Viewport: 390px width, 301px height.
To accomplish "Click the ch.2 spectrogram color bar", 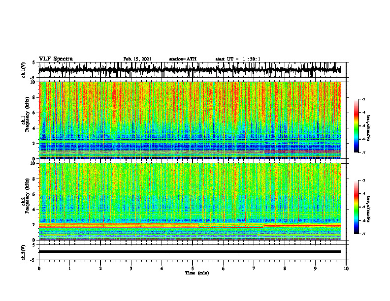I will click(356, 207).
